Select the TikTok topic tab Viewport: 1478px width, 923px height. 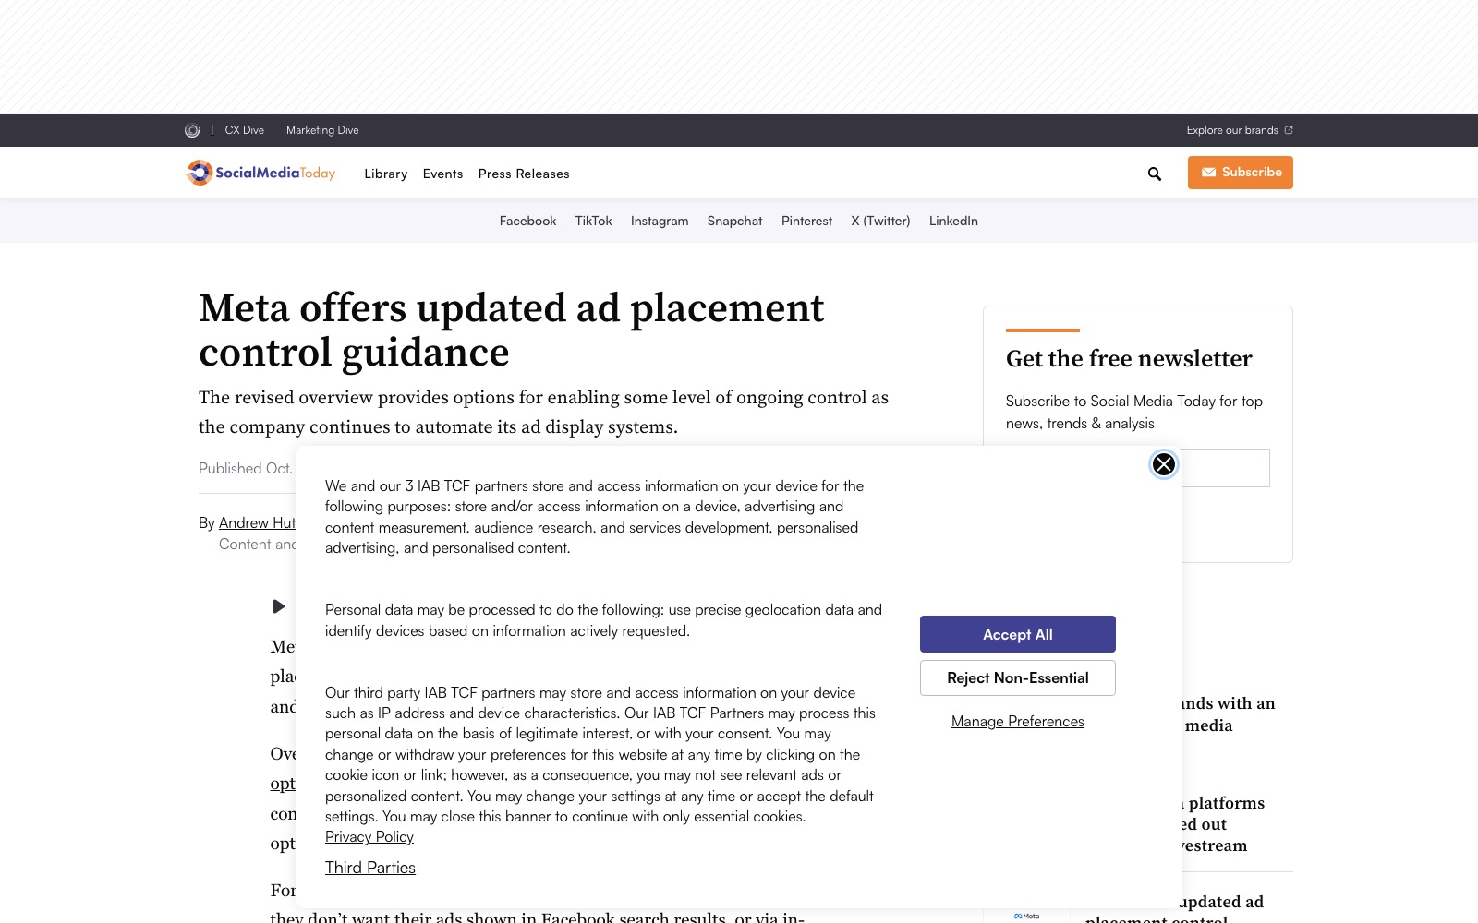point(594,221)
